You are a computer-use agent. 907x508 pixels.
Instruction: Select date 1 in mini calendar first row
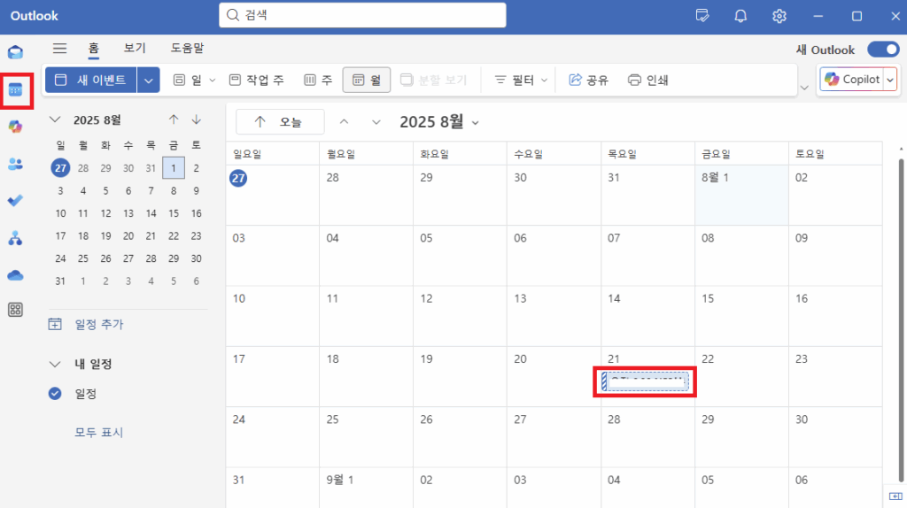174,168
